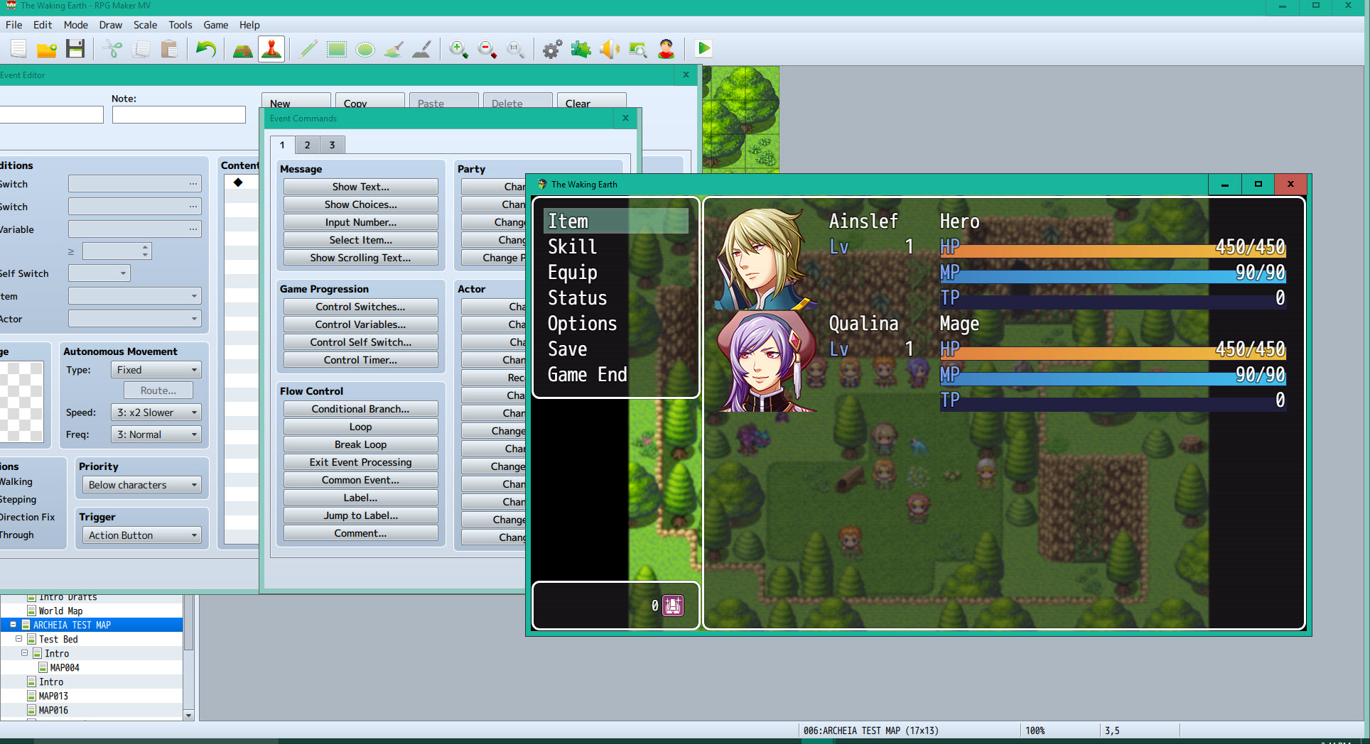This screenshot has width=1370, height=744.
Task: Click the Conditional Branch... button
Action: click(x=361, y=409)
